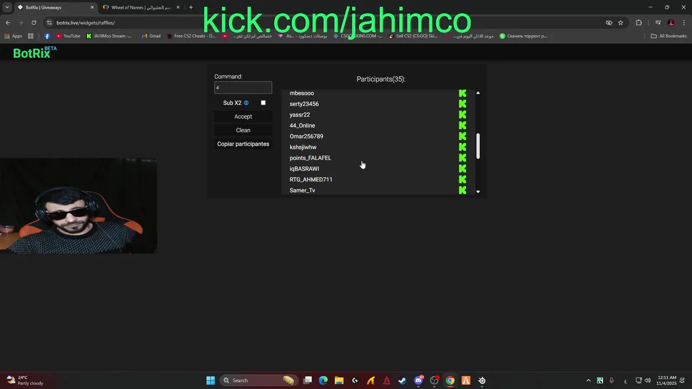This screenshot has height=389, width=692.
Task: Show hidden system tray icons
Action: pyautogui.click(x=588, y=380)
